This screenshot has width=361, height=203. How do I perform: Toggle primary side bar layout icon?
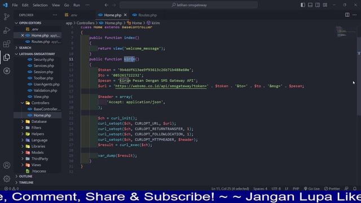point(303,5)
